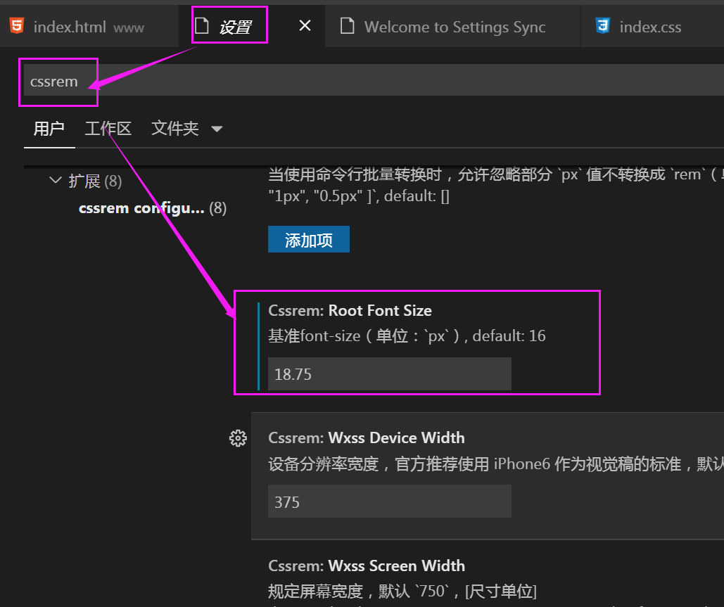724x607 pixels.
Task: Click the file icon on Settings Sync tab
Action: point(348,26)
